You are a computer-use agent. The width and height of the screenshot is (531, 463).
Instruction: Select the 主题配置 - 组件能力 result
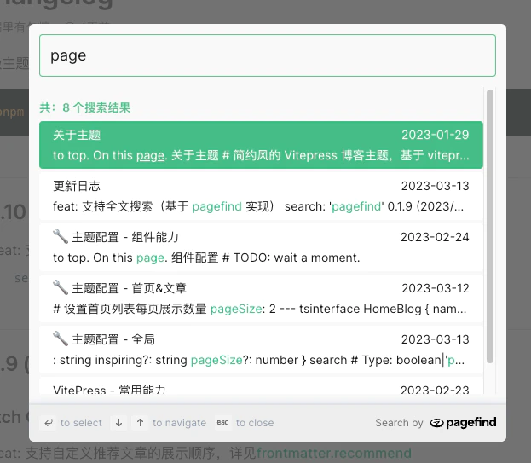point(261,246)
